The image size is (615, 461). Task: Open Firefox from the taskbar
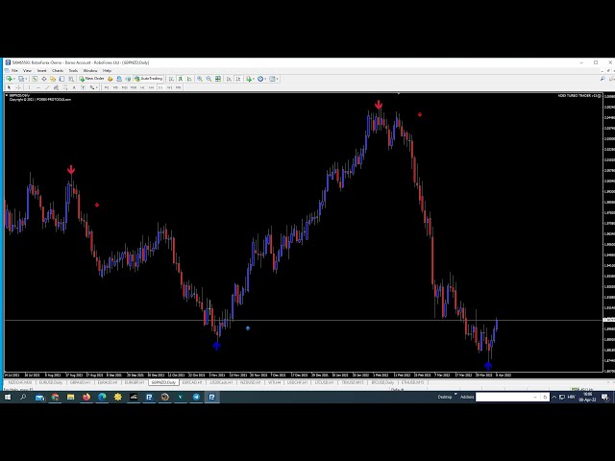pyautogui.click(x=86, y=397)
